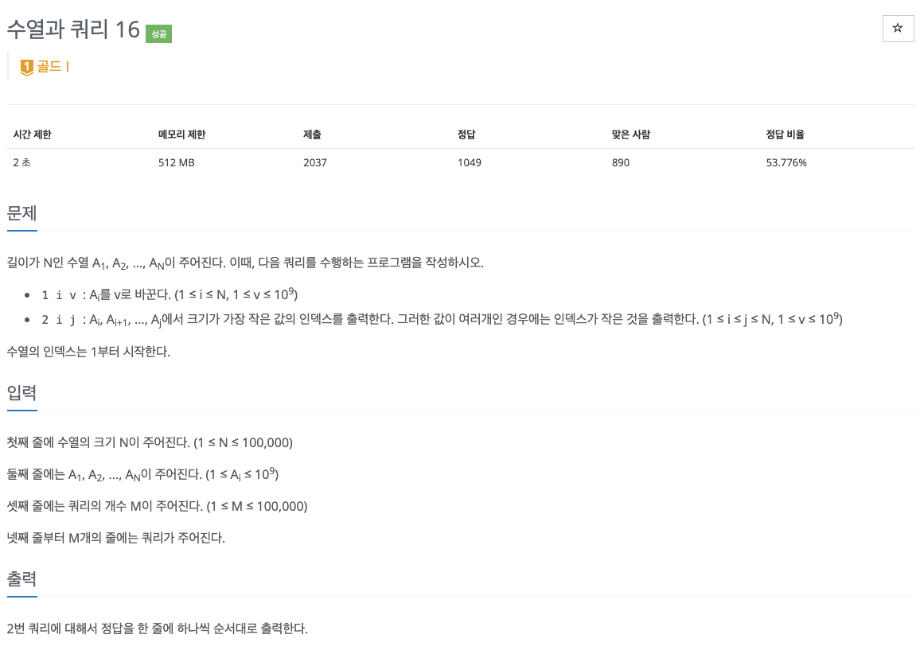Click the 시간 제한 column header
The width and height of the screenshot is (920, 654).
33,134
